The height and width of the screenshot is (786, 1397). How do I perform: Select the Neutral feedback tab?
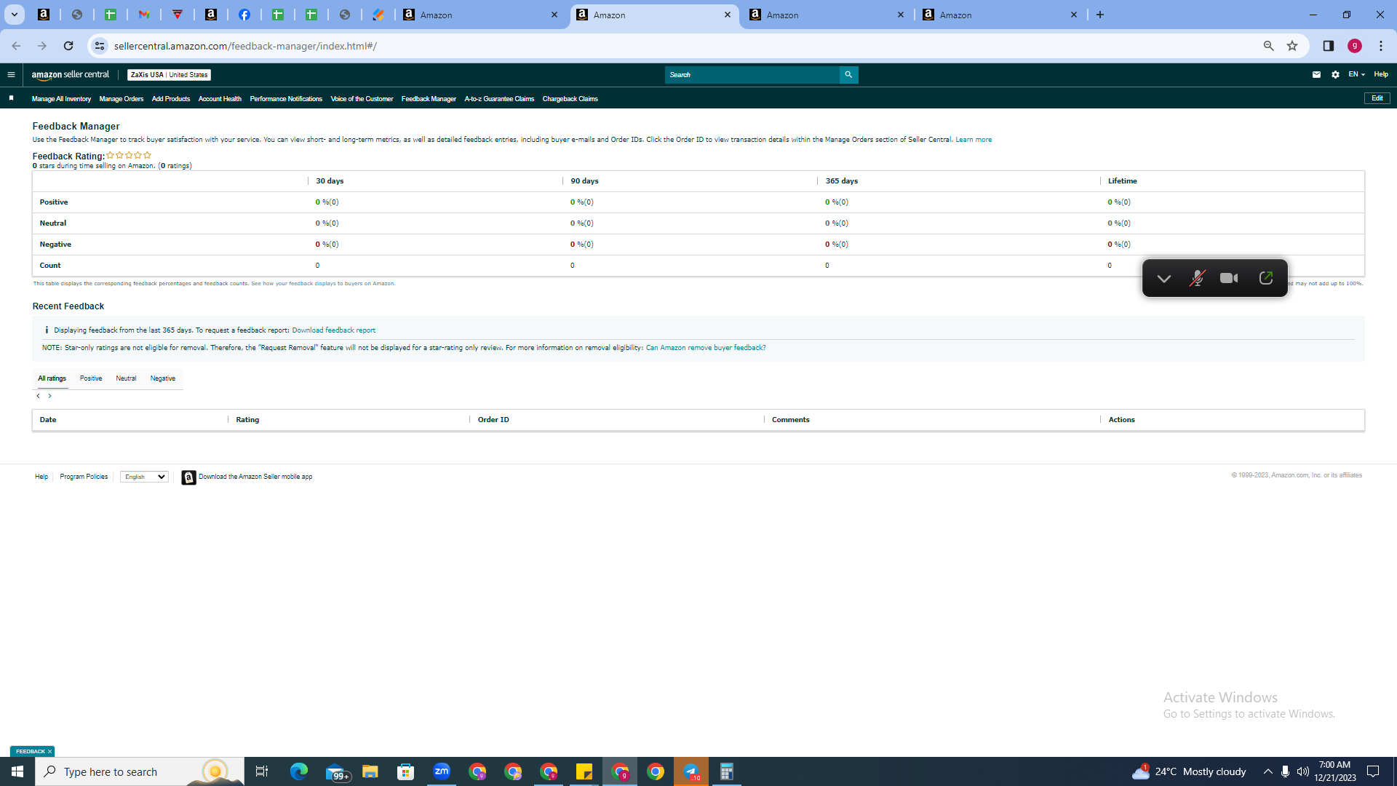tap(126, 378)
